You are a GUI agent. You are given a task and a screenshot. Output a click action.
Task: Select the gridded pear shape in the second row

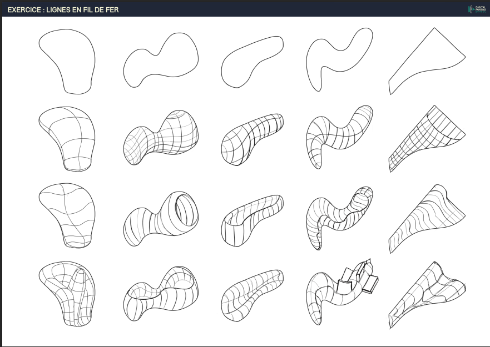coord(66,136)
